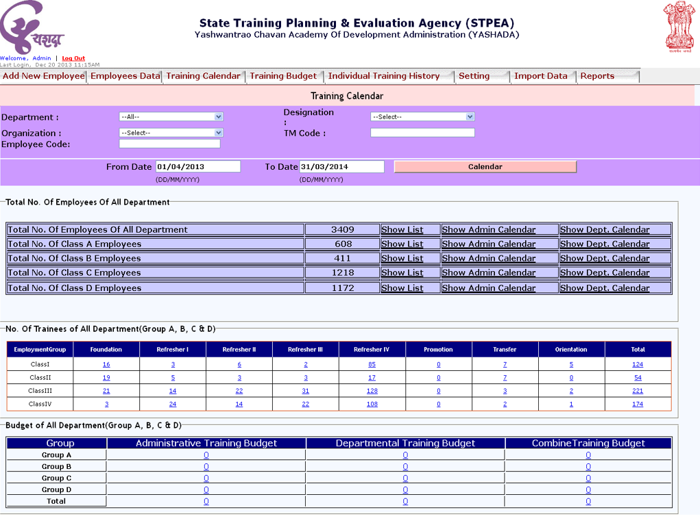Switch to Individual Training History menu
The image size is (700, 525).
tap(383, 76)
